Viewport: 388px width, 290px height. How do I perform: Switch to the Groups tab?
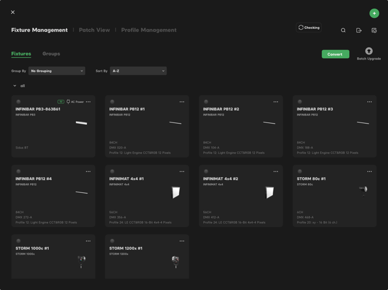pos(51,54)
